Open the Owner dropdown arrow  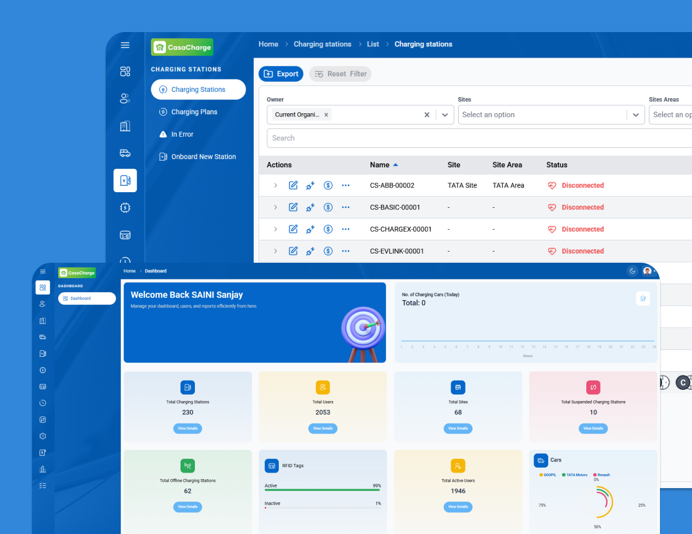point(445,115)
